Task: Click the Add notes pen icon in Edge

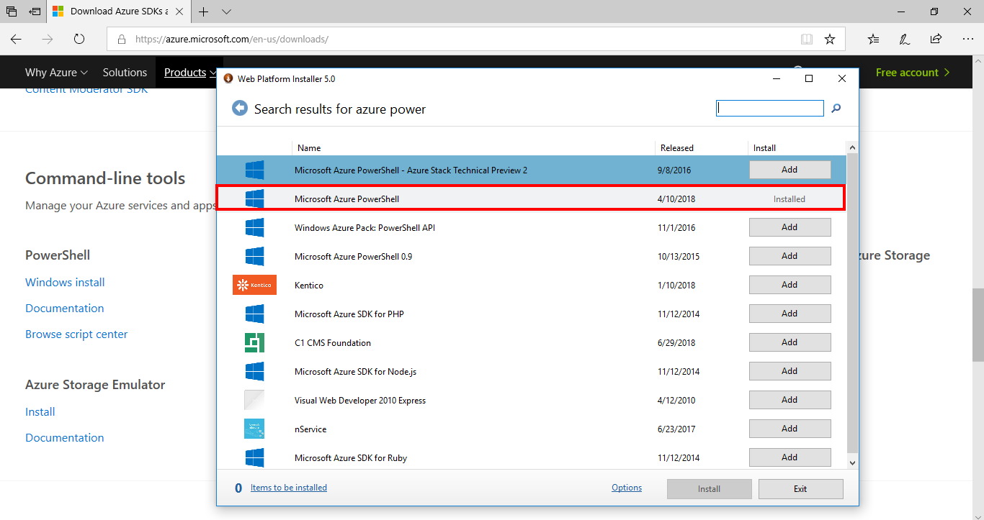Action: [x=905, y=39]
